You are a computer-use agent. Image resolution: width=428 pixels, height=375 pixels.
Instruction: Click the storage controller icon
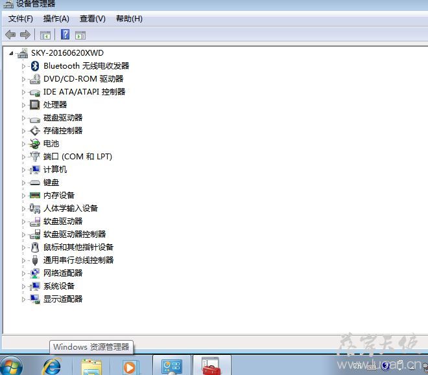[x=35, y=131]
